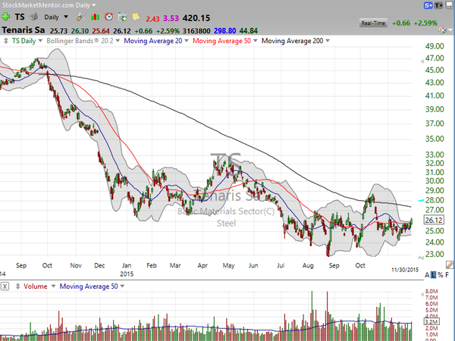Click the calendar add icon

tap(122, 17)
